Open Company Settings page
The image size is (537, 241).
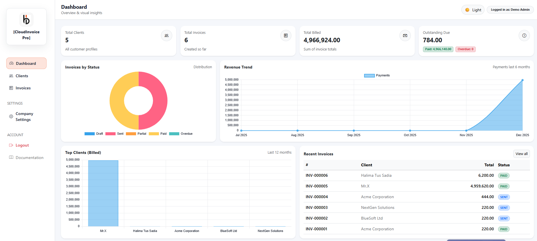pos(26,116)
